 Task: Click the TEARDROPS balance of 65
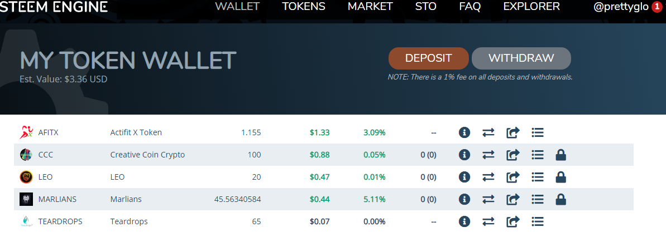pos(257,221)
